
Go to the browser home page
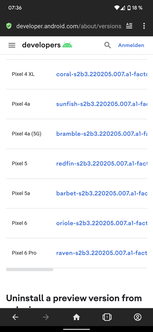[76, 317]
